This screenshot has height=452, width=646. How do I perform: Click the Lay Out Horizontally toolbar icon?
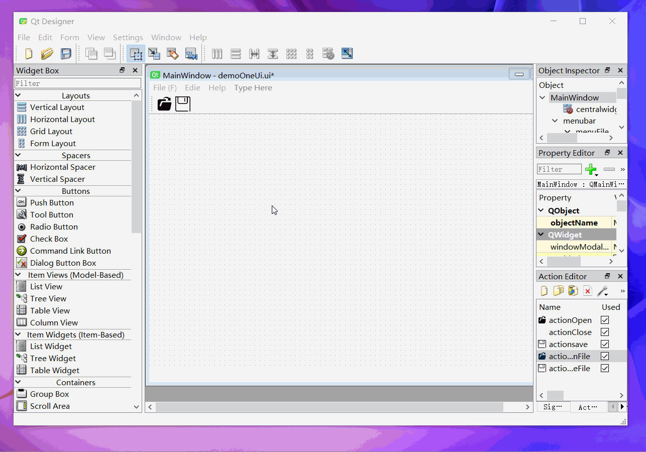pyautogui.click(x=217, y=53)
